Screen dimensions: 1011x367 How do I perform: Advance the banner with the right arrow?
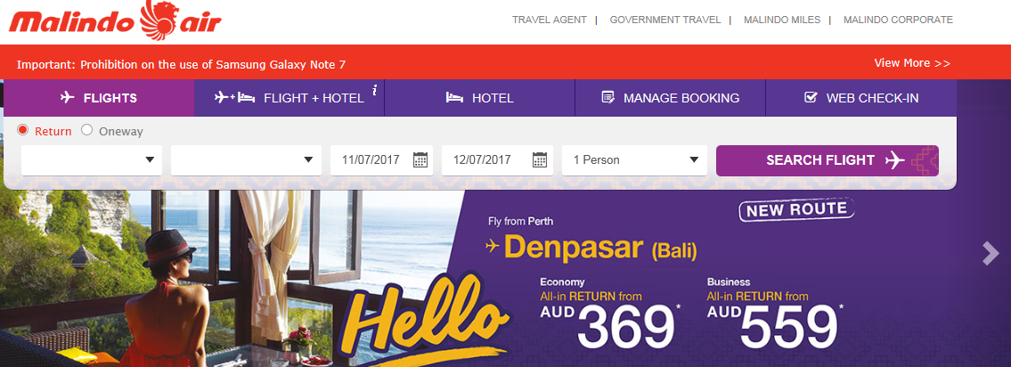(x=990, y=254)
